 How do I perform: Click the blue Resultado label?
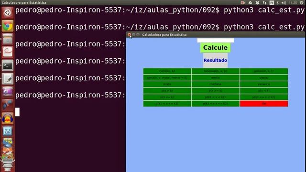tap(215, 60)
